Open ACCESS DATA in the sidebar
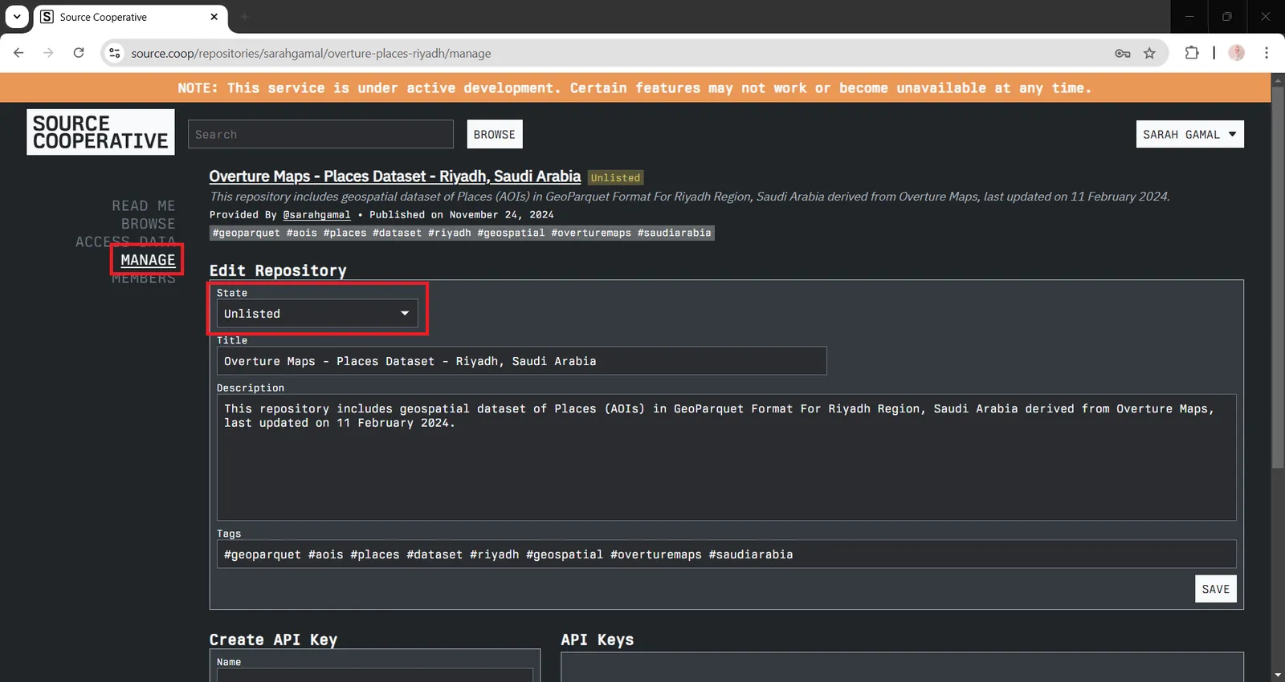1285x682 pixels. click(x=125, y=241)
